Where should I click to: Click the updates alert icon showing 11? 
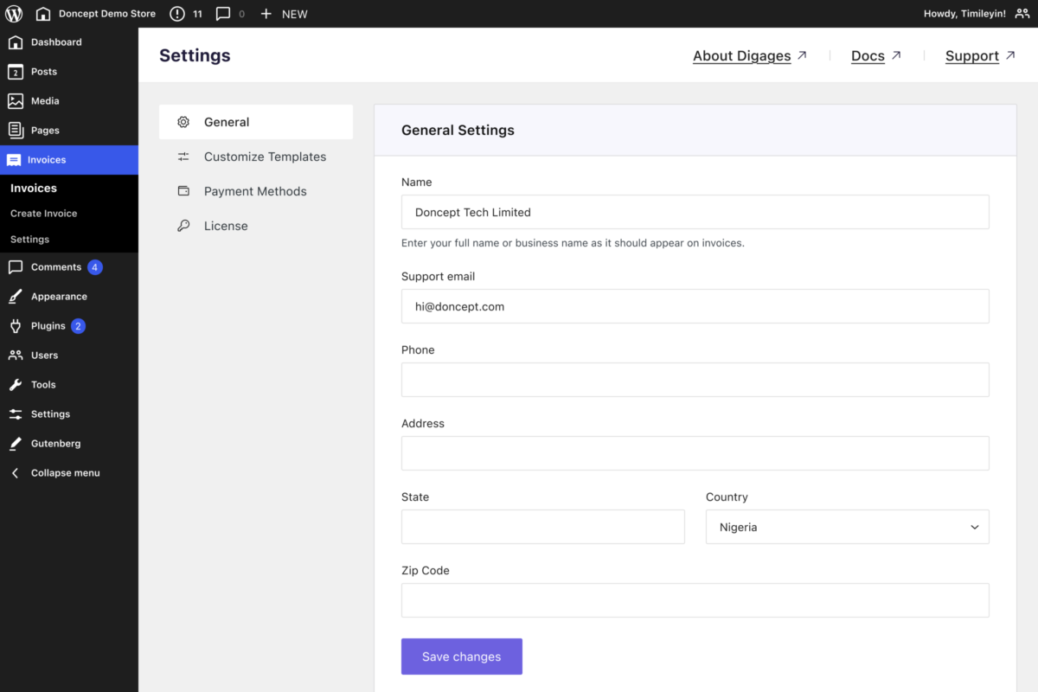pos(177,14)
